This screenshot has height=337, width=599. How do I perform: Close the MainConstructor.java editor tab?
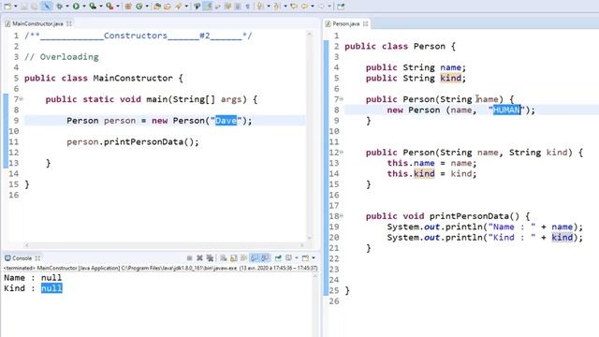click(69, 23)
